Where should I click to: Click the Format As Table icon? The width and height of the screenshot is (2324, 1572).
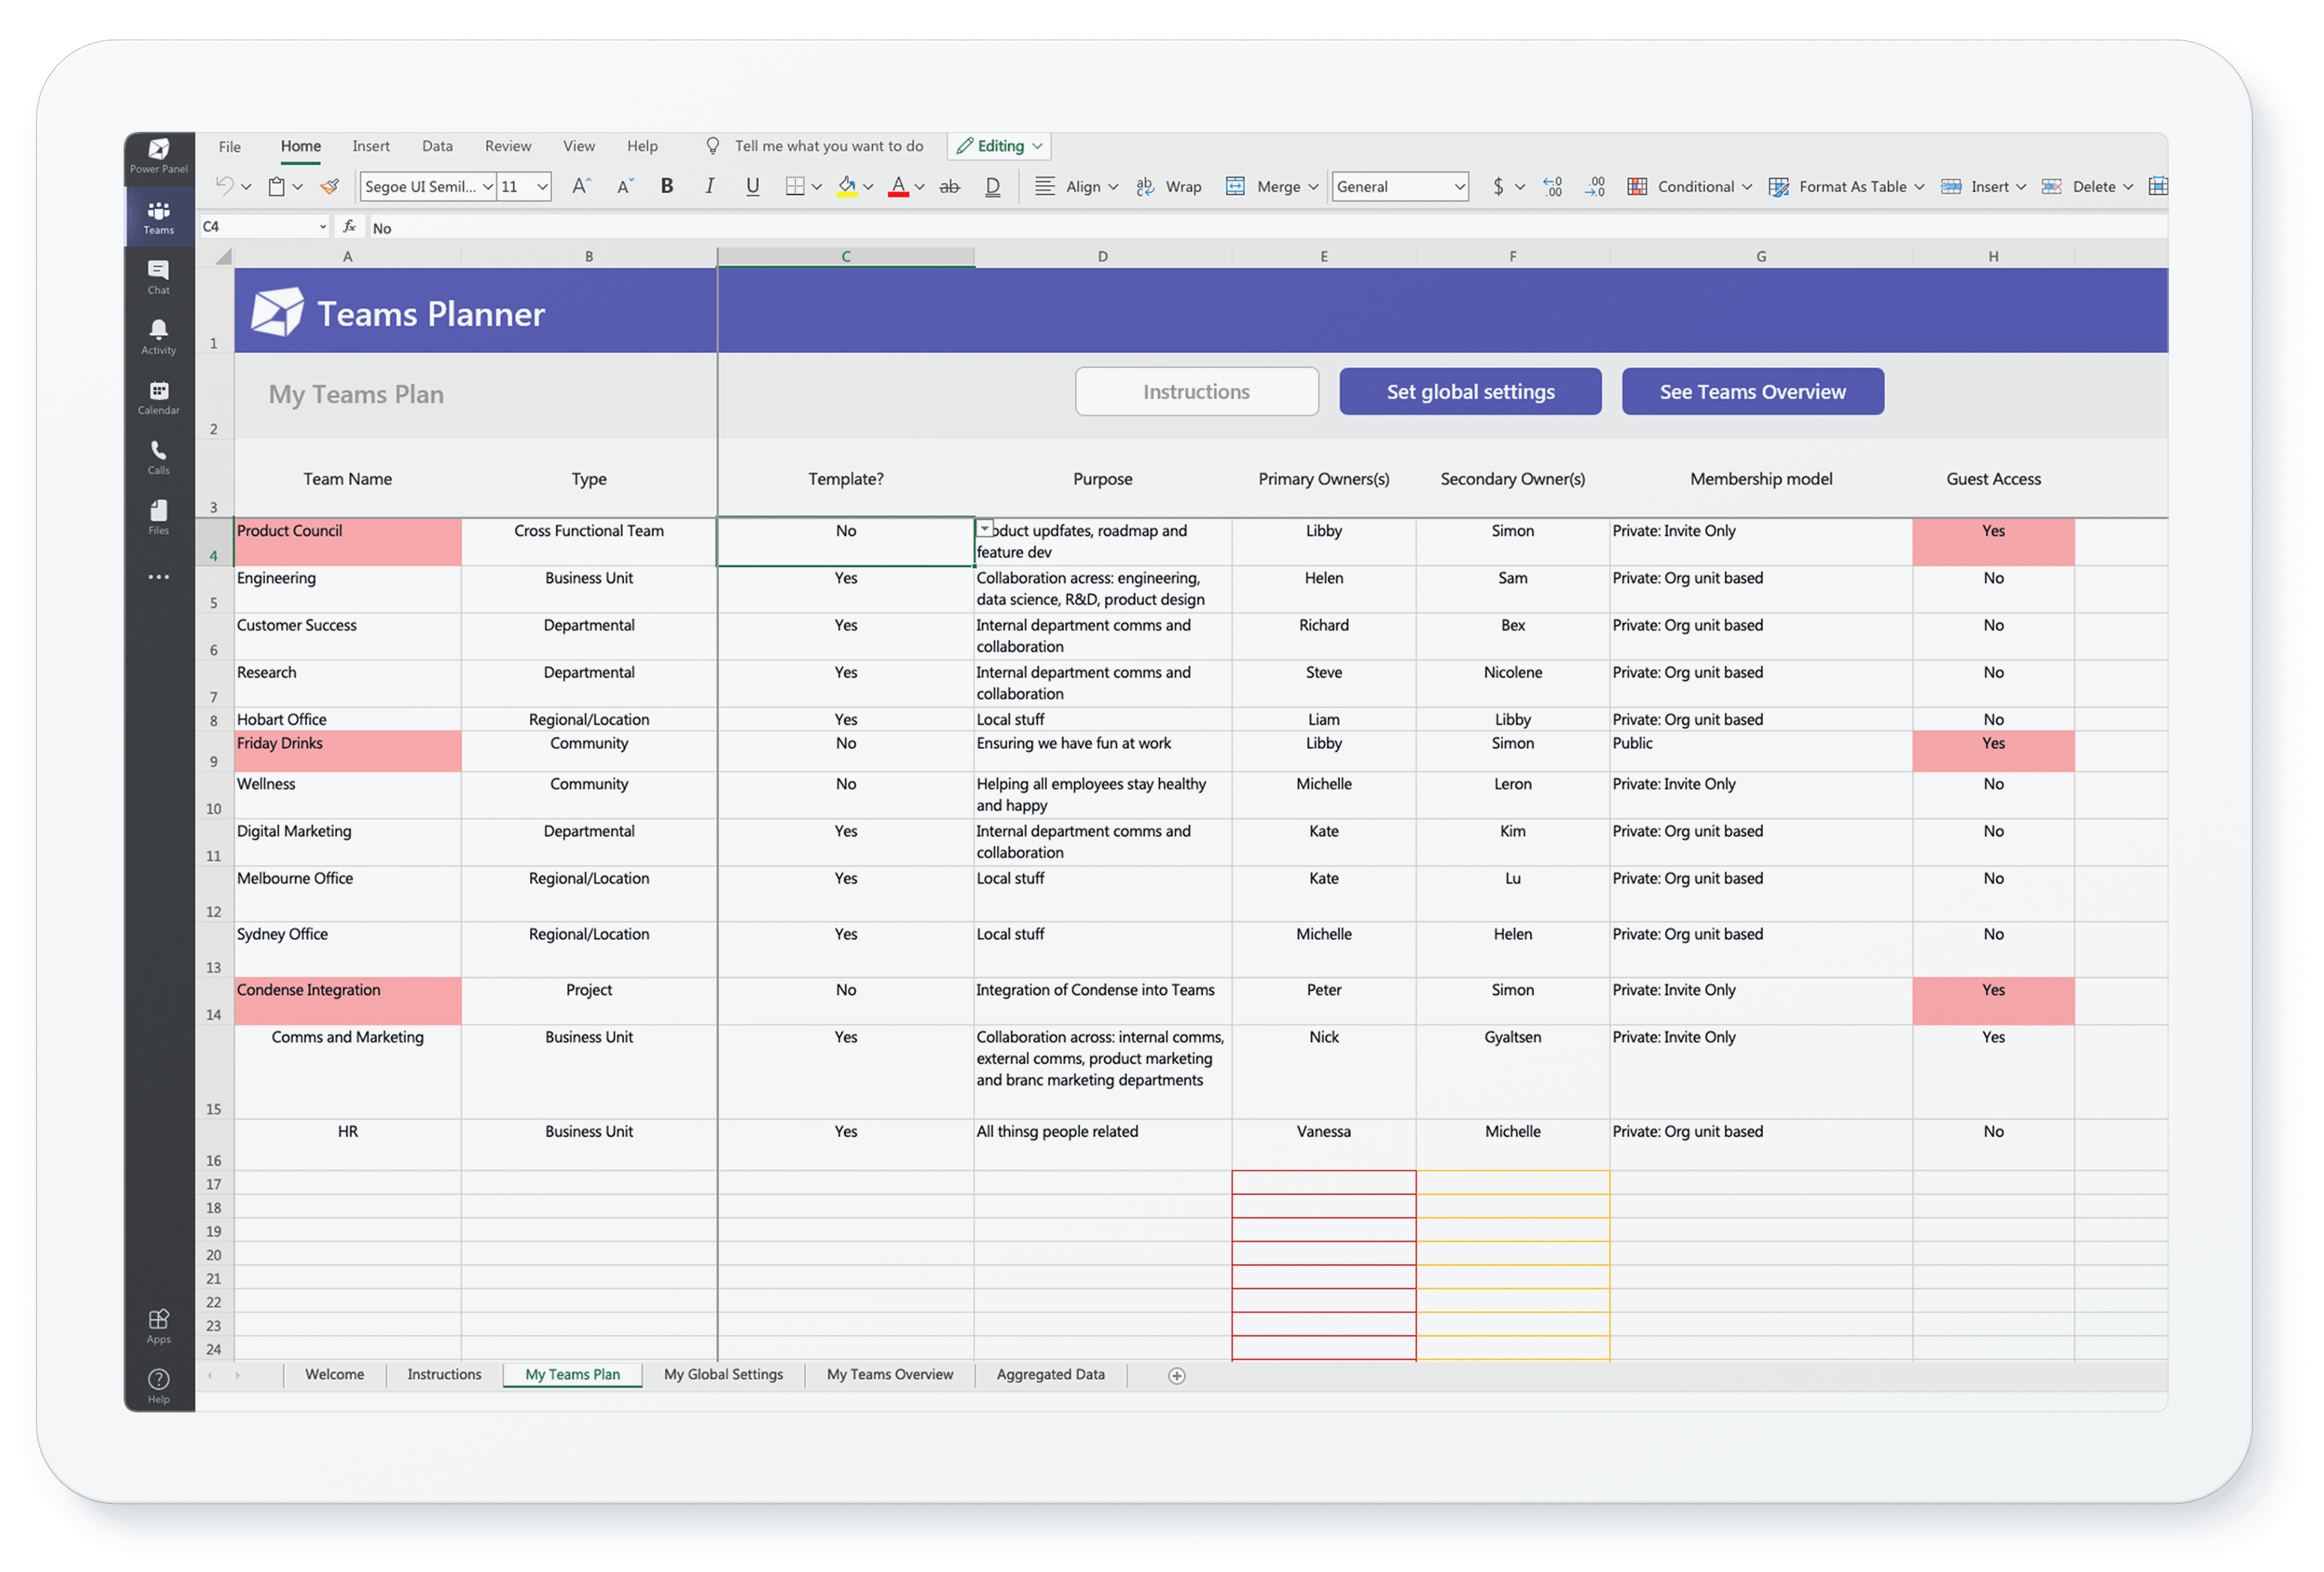(x=1778, y=186)
